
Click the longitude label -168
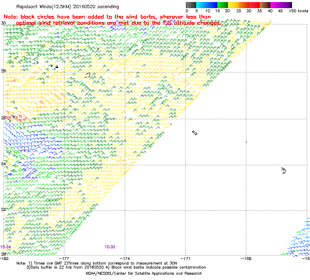246,259
